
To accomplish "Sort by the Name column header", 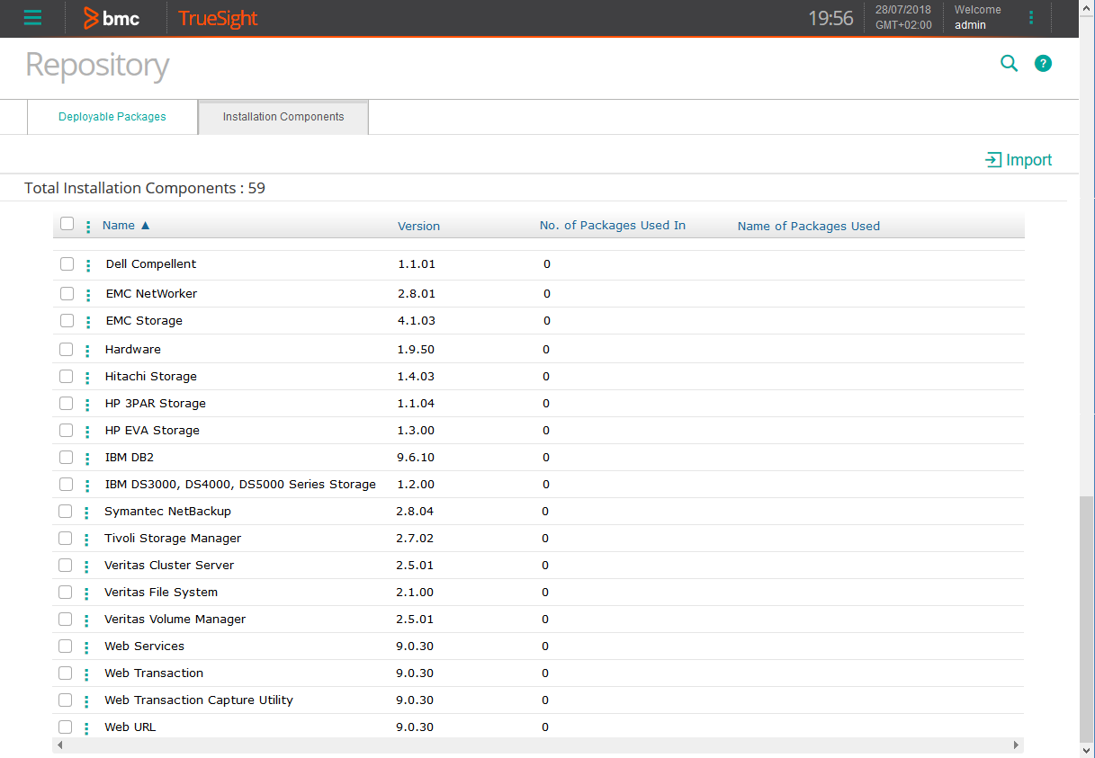I will tap(119, 226).
